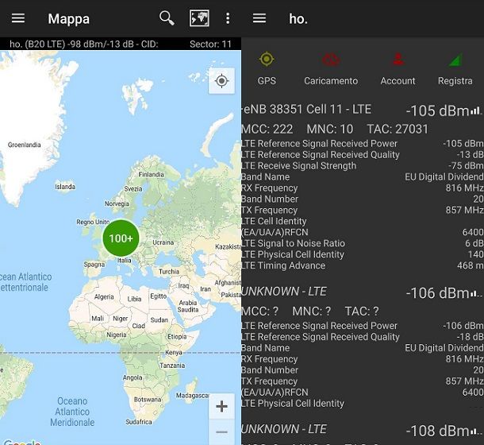Open hamburger menu on ho. screen
484x445 pixels.
pos(259,18)
